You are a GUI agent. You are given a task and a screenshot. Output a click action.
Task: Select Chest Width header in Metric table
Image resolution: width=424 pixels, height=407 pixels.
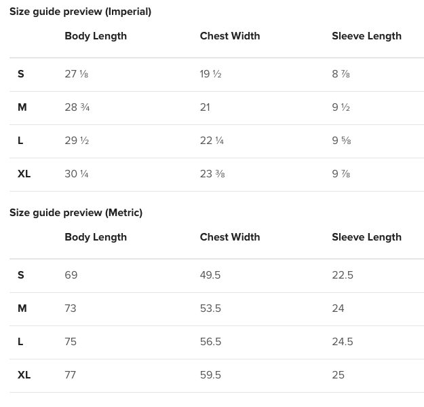(230, 237)
